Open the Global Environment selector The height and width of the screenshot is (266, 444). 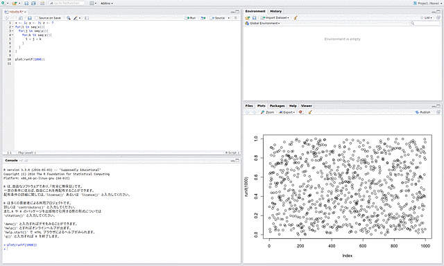coord(262,23)
